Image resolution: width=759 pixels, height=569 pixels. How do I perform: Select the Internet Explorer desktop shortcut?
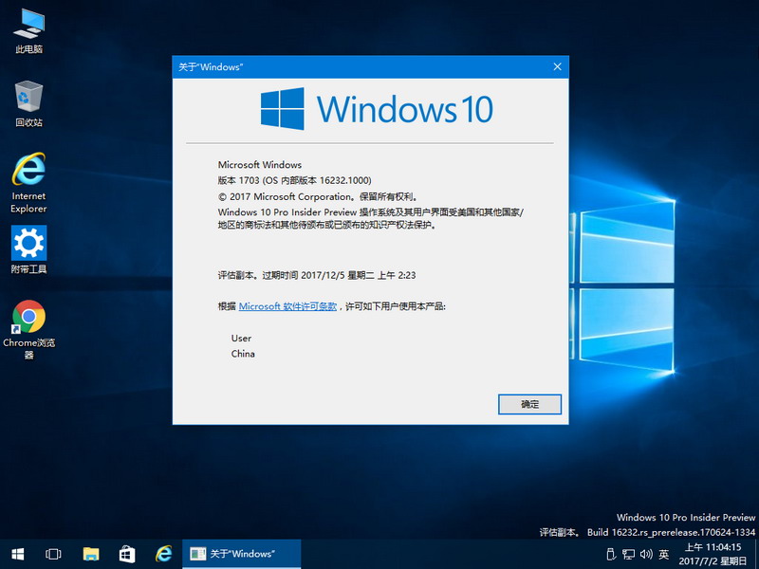tap(28, 183)
